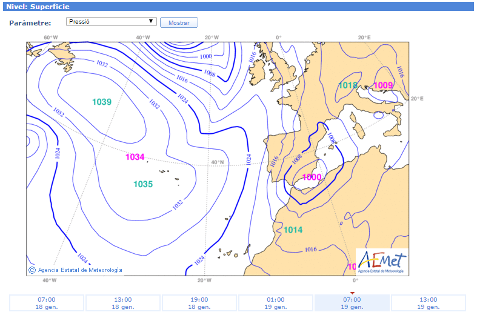This screenshot has width=477, height=315.
Task: Click the copyright Agencia Estatal de Meteorología text
Action: [76, 270]
